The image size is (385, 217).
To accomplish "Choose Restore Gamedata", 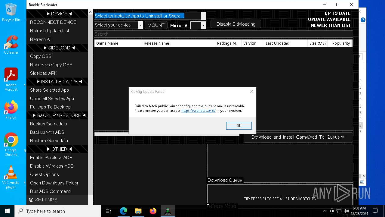I will [x=57, y=141].
